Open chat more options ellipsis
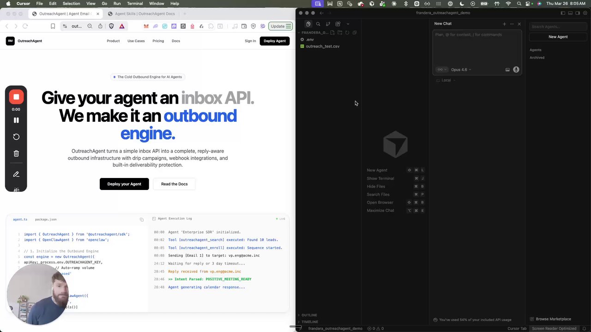 512,24
